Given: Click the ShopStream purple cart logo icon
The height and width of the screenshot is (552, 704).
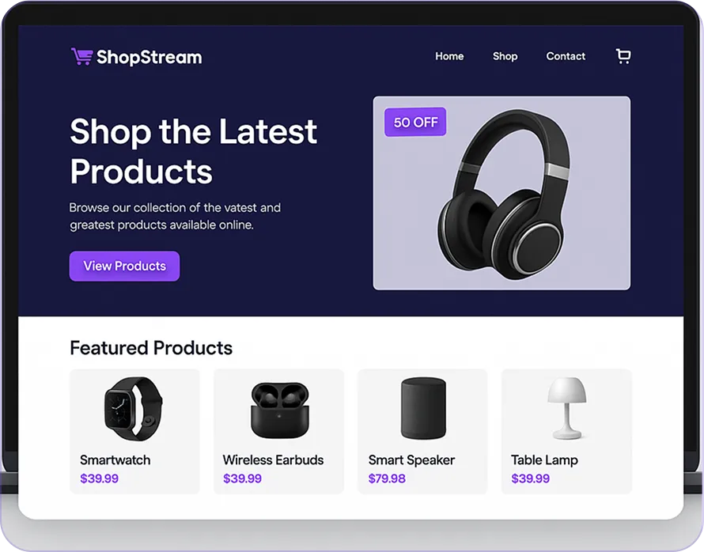Looking at the screenshot, I should 81,57.
